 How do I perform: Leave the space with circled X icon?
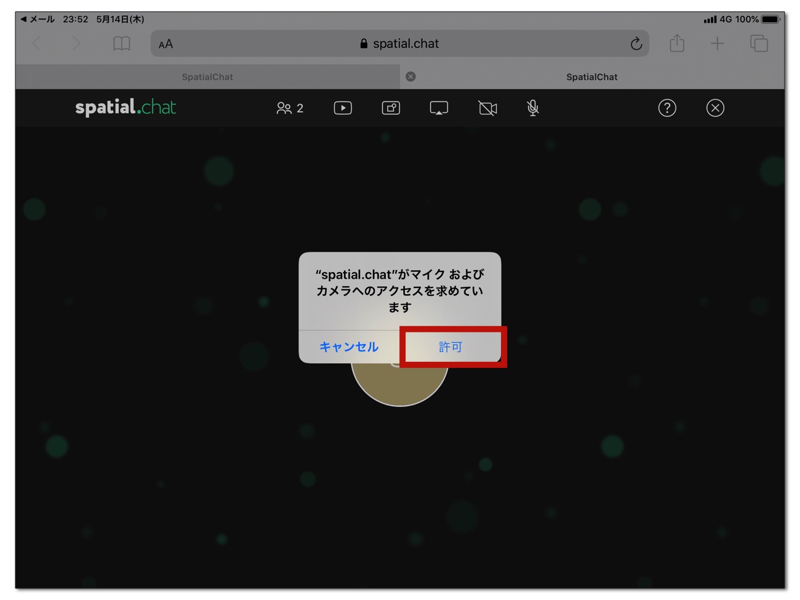715,108
